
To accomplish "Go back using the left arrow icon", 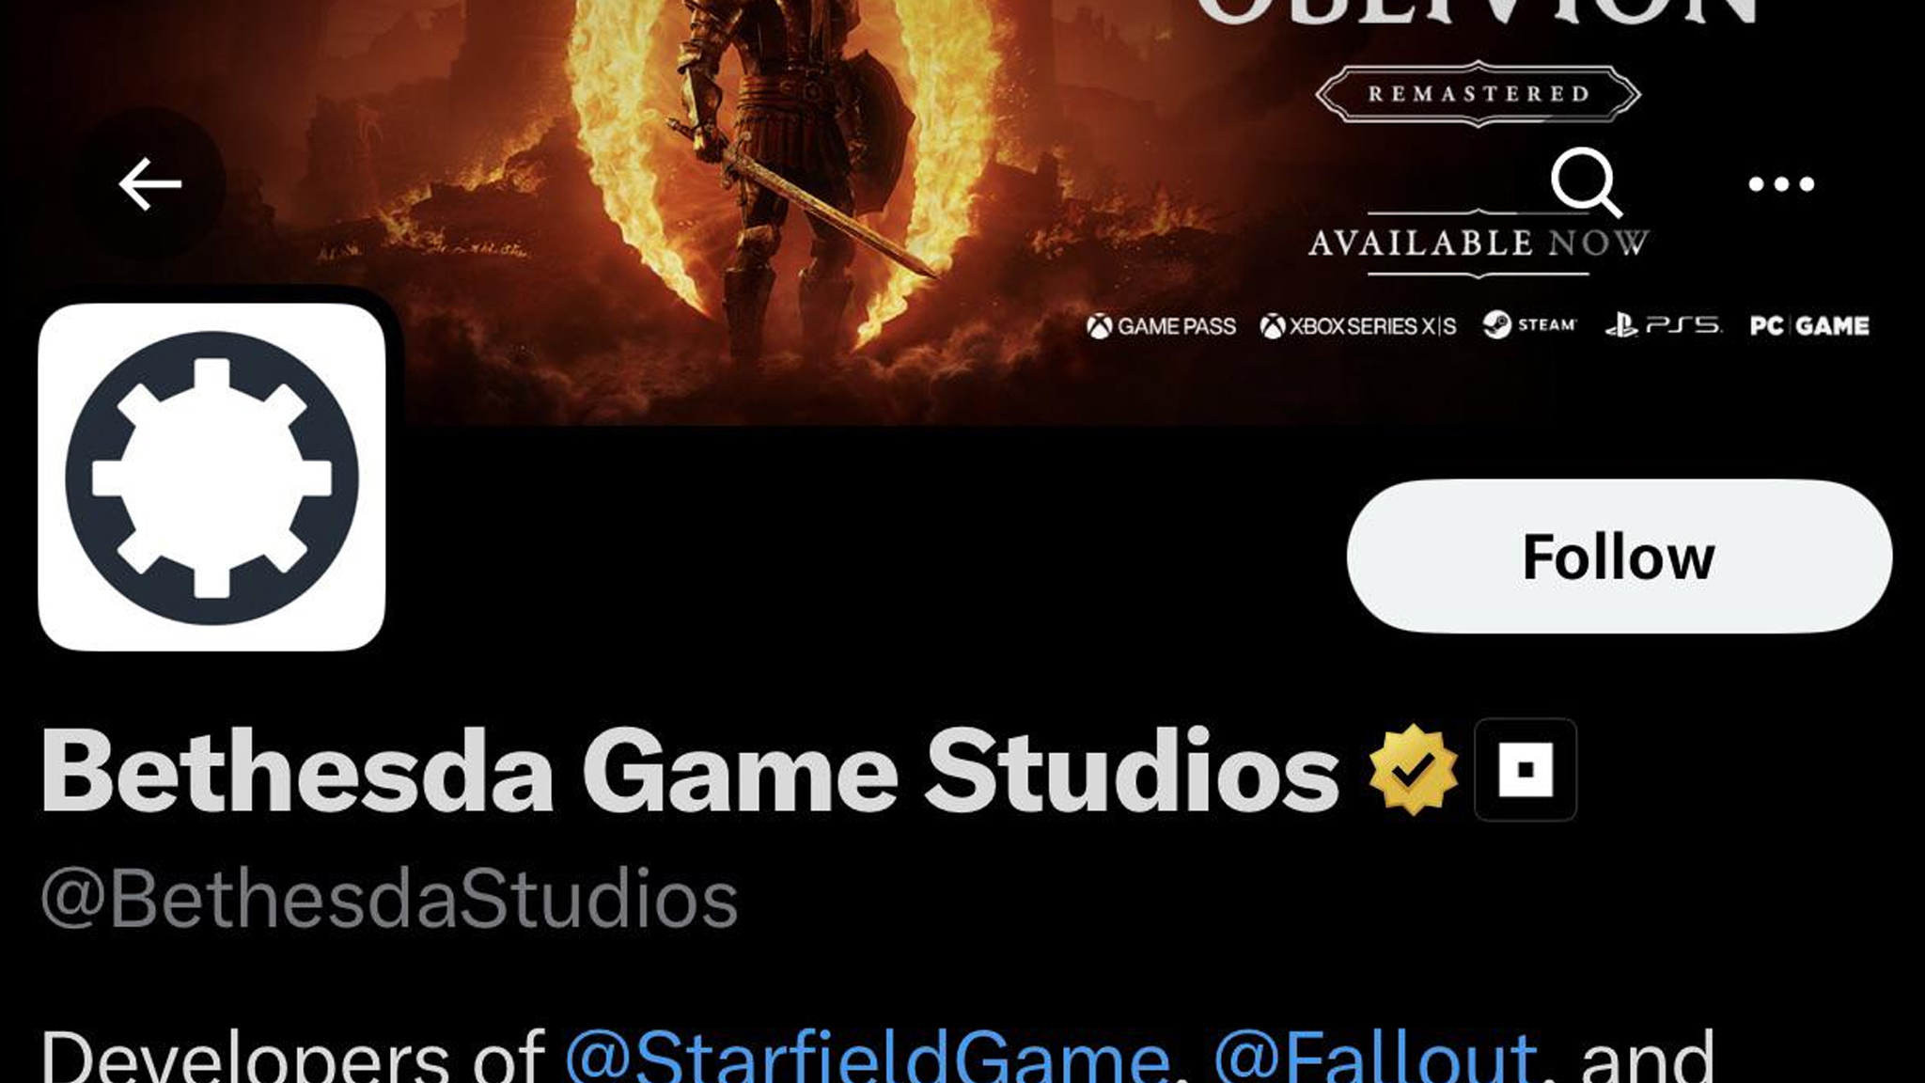I will (149, 183).
